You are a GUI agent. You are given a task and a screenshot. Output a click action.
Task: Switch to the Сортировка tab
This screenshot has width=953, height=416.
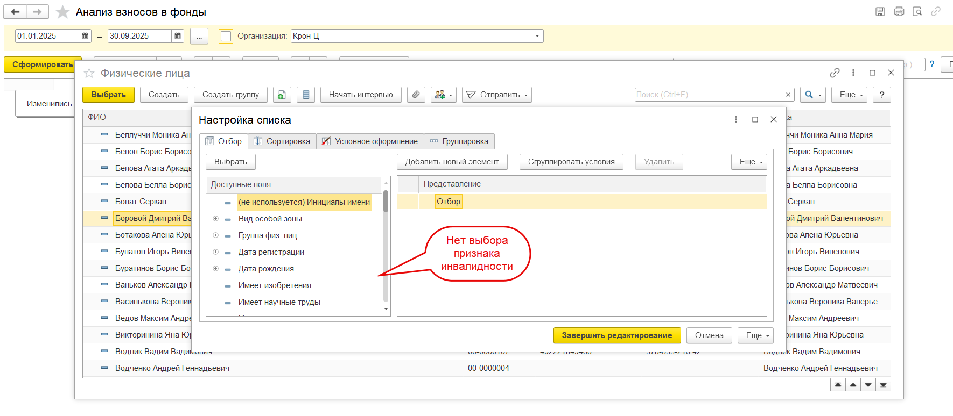coord(282,141)
